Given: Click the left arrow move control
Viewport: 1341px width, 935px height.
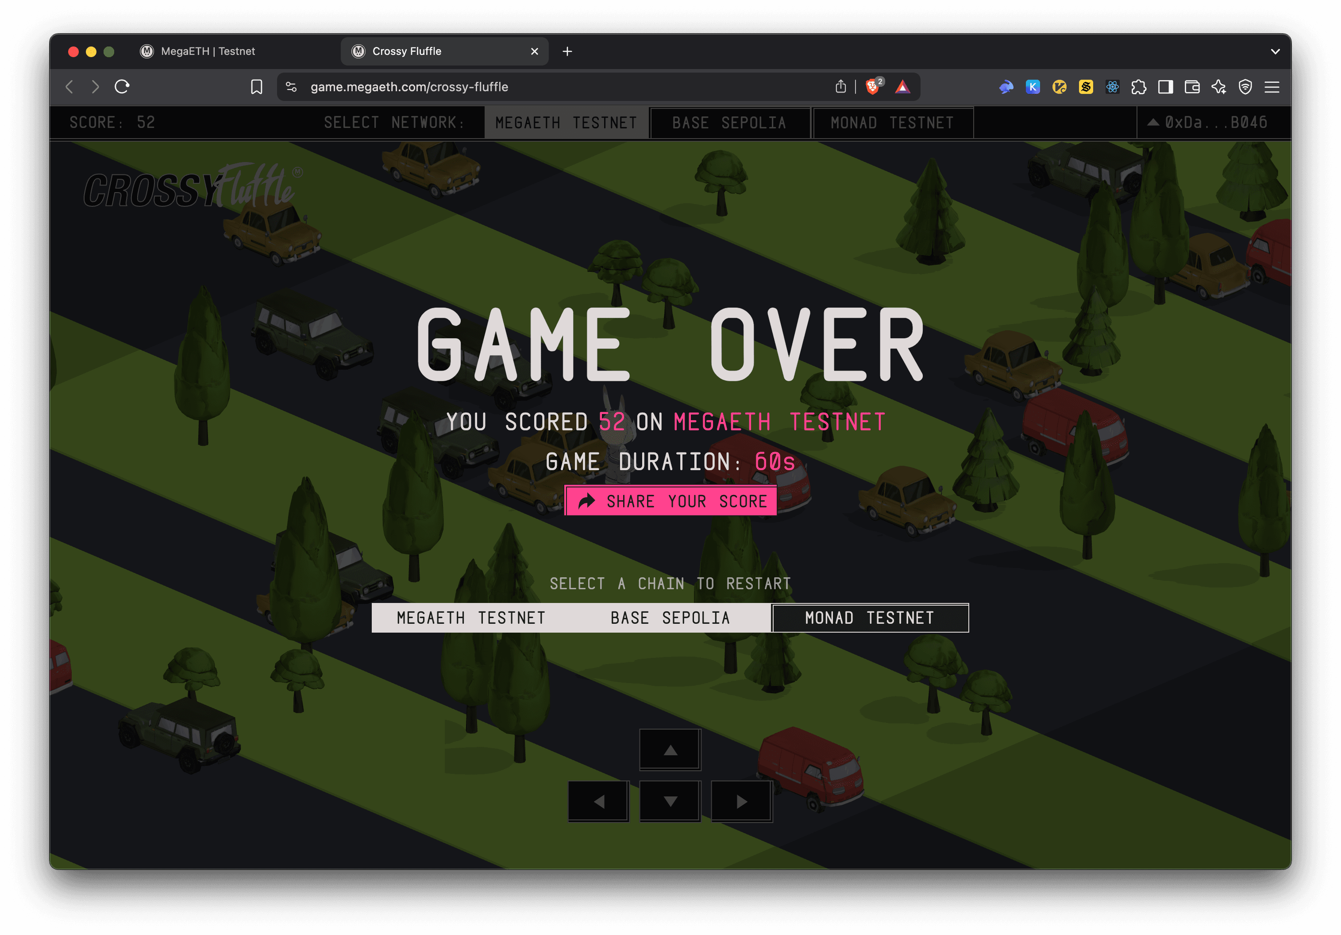Looking at the screenshot, I should (x=599, y=801).
